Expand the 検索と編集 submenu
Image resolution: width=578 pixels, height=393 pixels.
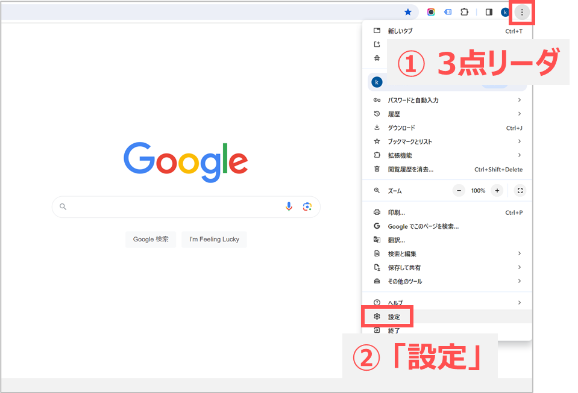[447, 253]
